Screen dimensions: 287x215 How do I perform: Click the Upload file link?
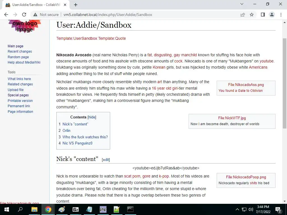coord(16,90)
